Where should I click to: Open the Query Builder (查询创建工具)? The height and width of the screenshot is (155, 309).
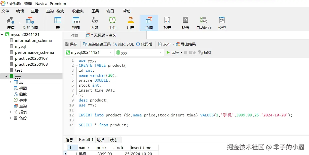[x=97, y=44]
